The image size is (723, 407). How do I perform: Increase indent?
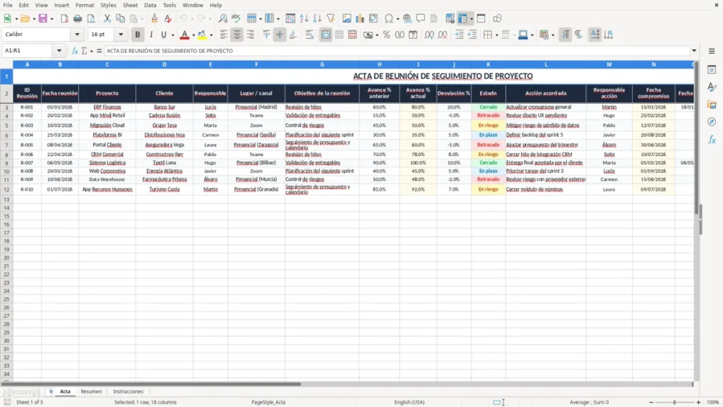tap(459, 35)
